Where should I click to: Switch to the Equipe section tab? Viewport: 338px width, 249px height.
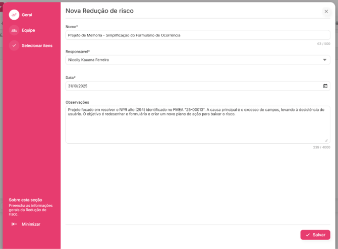pos(28,30)
